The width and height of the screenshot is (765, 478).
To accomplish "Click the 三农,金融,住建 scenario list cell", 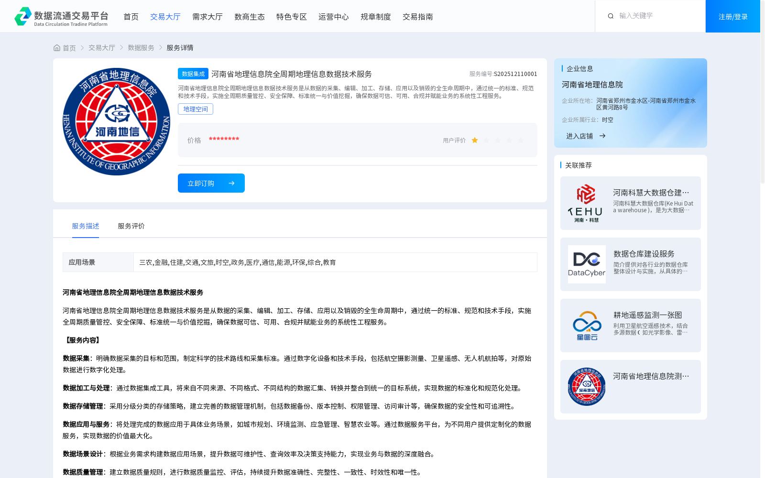I will click(335, 262).
